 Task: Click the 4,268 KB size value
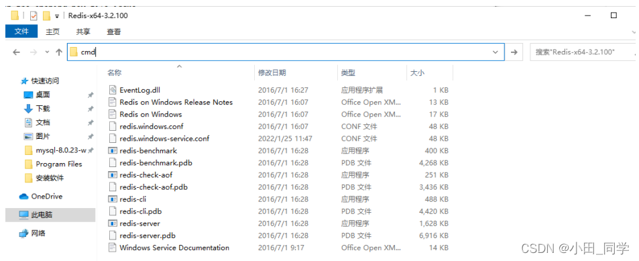[434, 163]
